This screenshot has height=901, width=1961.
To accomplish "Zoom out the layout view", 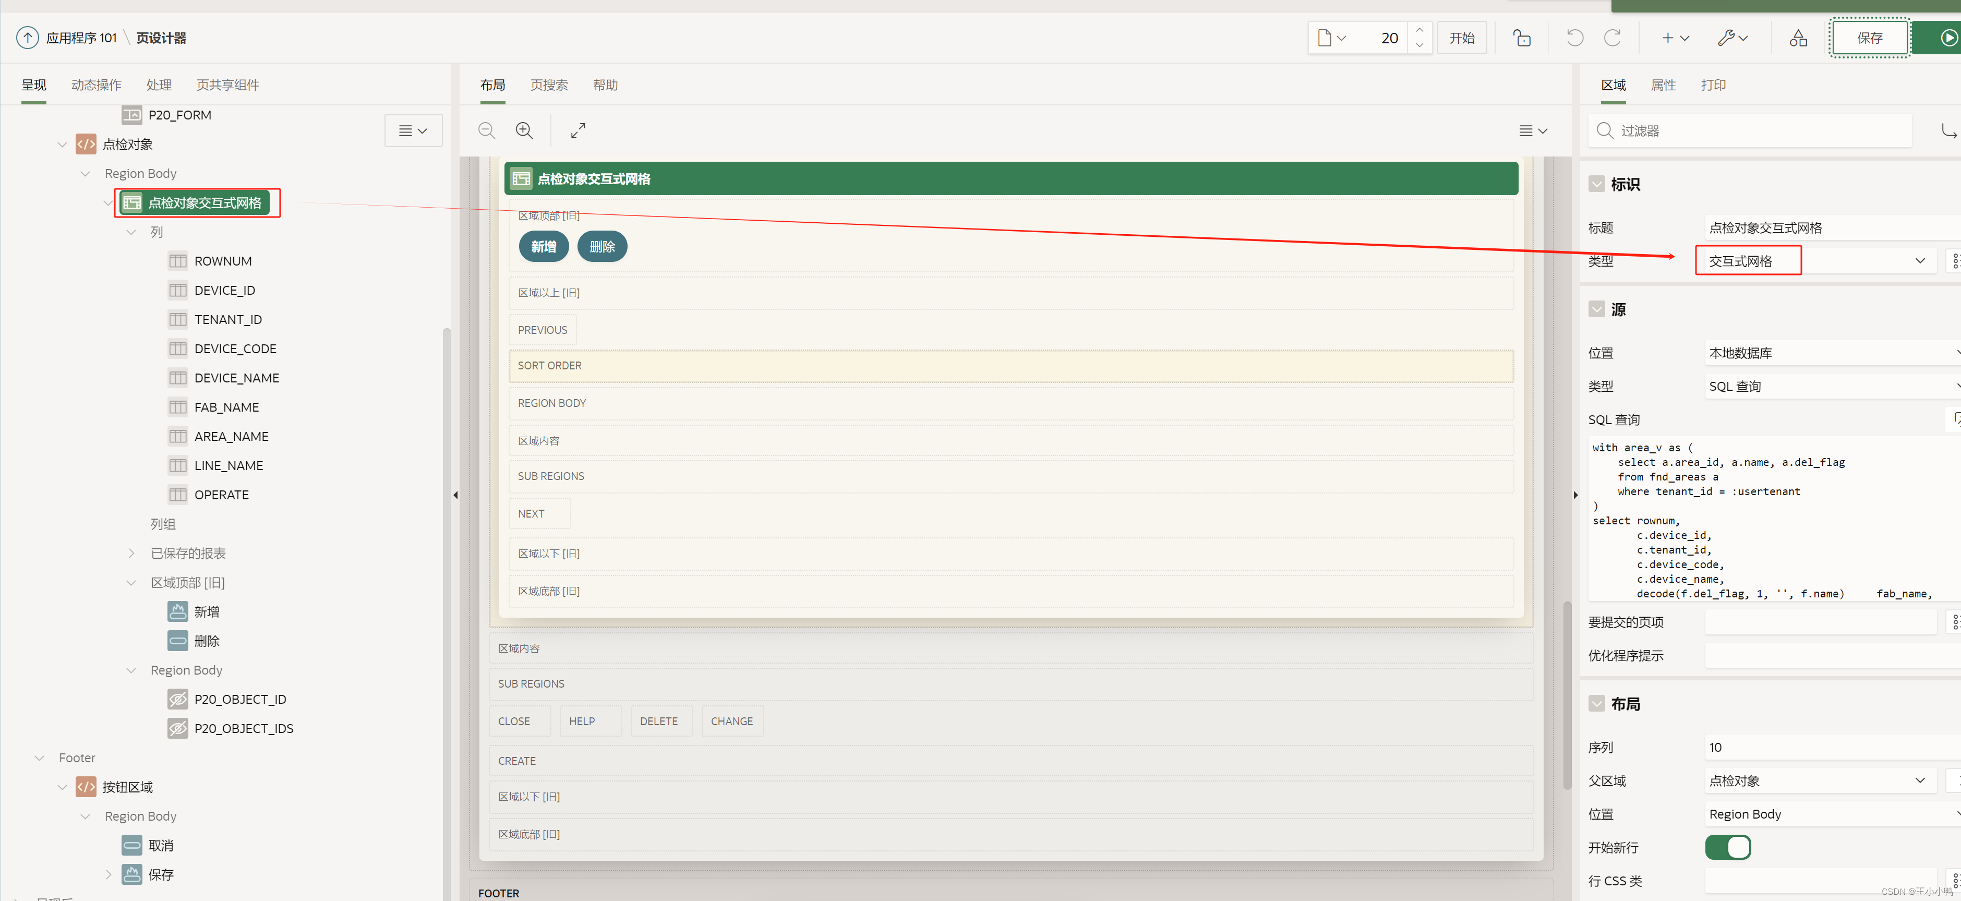I will pos(486,130).
